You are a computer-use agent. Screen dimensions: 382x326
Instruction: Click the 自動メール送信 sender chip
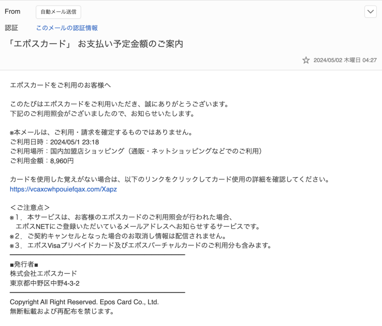58,12
